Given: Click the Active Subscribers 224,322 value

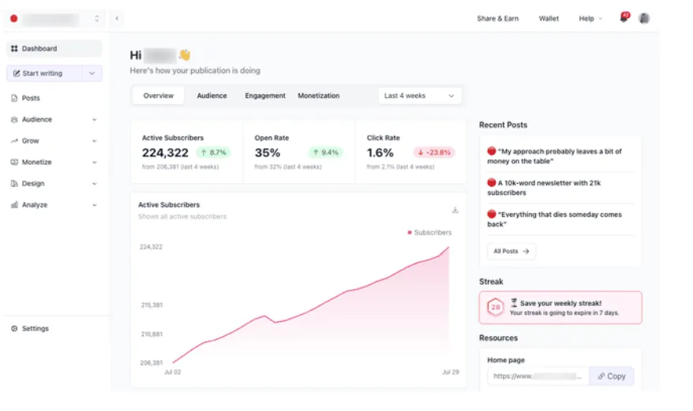Looking at the screenshot, I should pos(165,153).
